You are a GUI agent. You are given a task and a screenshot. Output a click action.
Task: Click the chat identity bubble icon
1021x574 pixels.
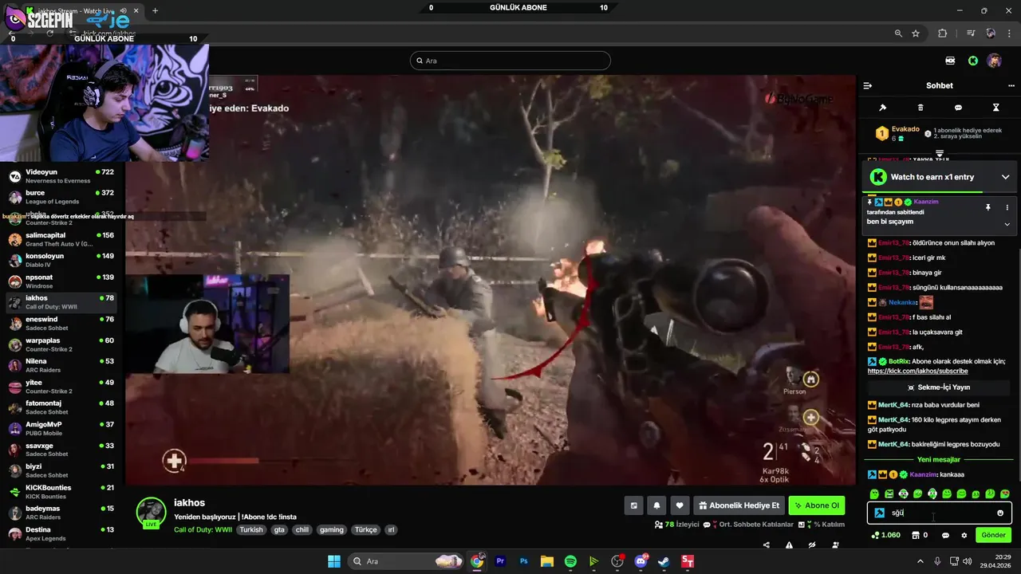[945, 535]
